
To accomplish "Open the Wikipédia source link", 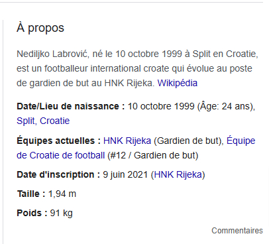I will (177, 83).
